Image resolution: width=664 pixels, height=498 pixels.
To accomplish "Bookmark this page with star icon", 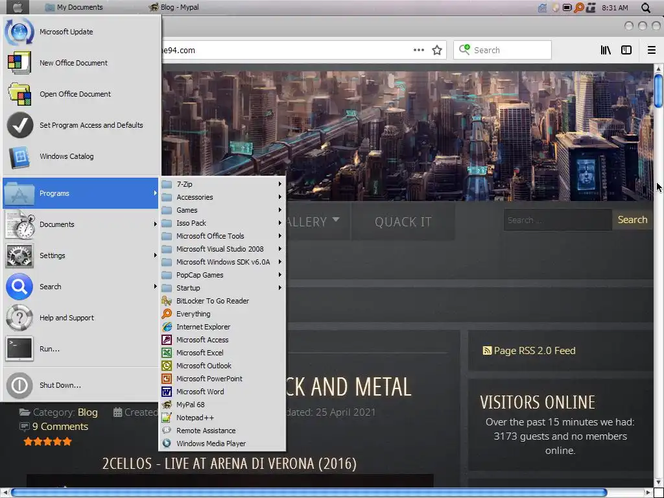I will tap(436, 50).
